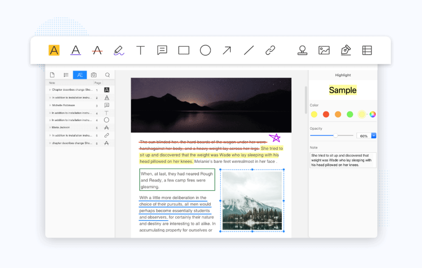
Task: Click the Table tool icon
Action: coord(367,50)
